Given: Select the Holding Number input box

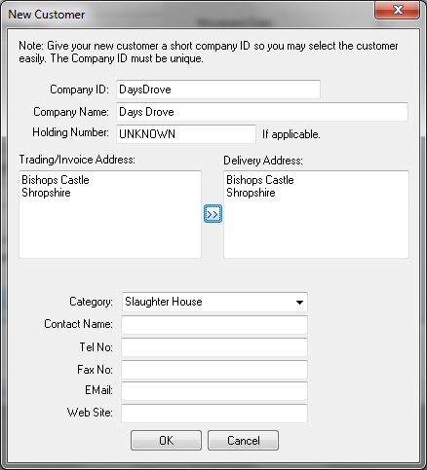Looking at the screenshot, I should 186,134.
